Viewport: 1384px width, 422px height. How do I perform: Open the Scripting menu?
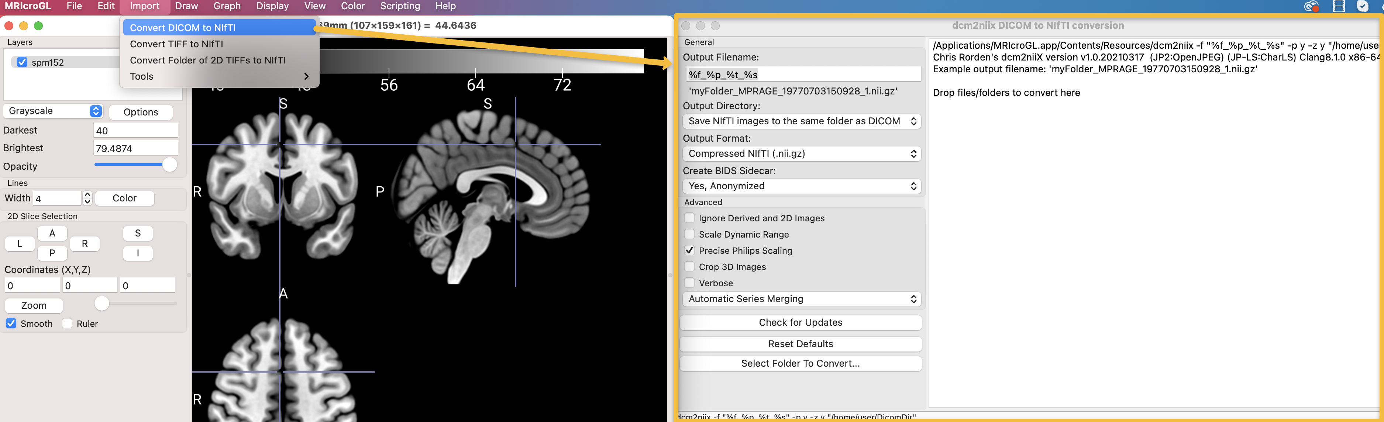click(400, 6)
